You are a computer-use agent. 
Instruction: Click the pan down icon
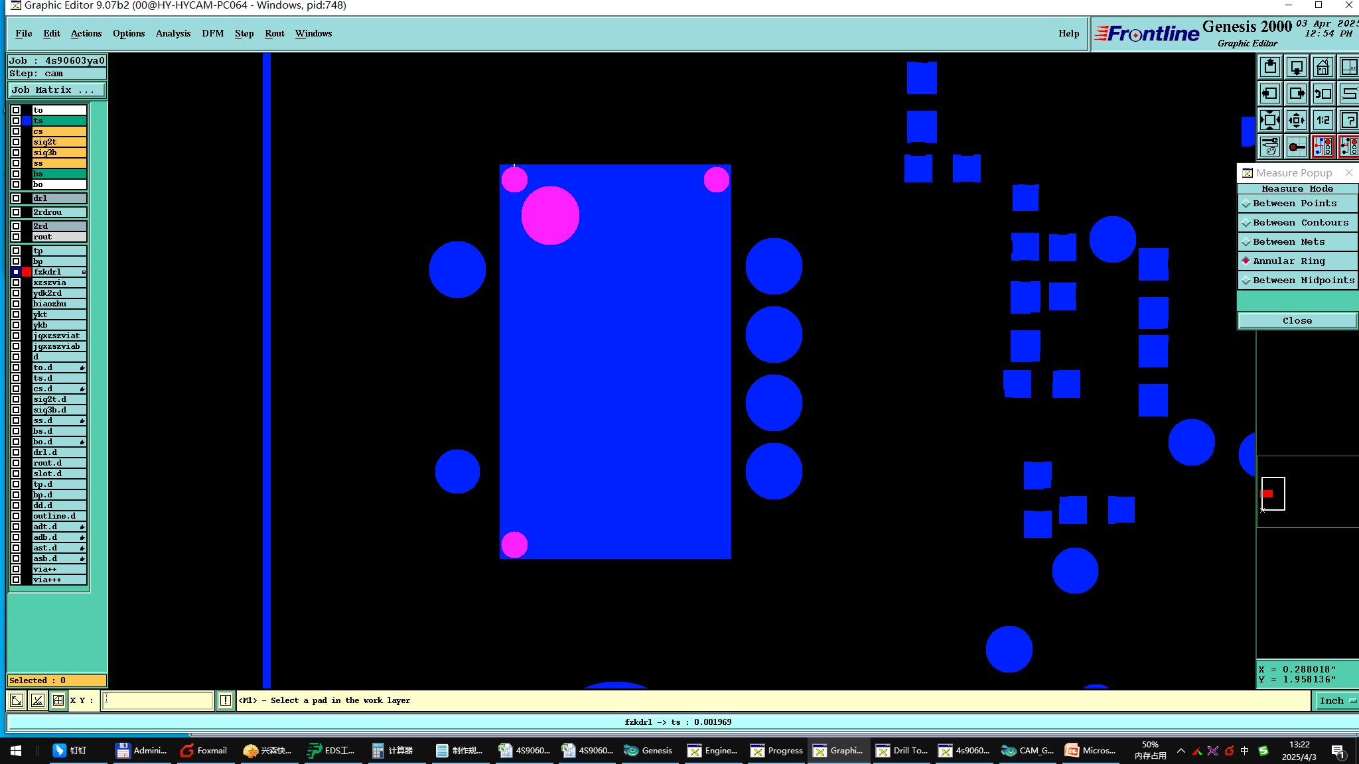pyautogui.click(x=1296, y=68)
